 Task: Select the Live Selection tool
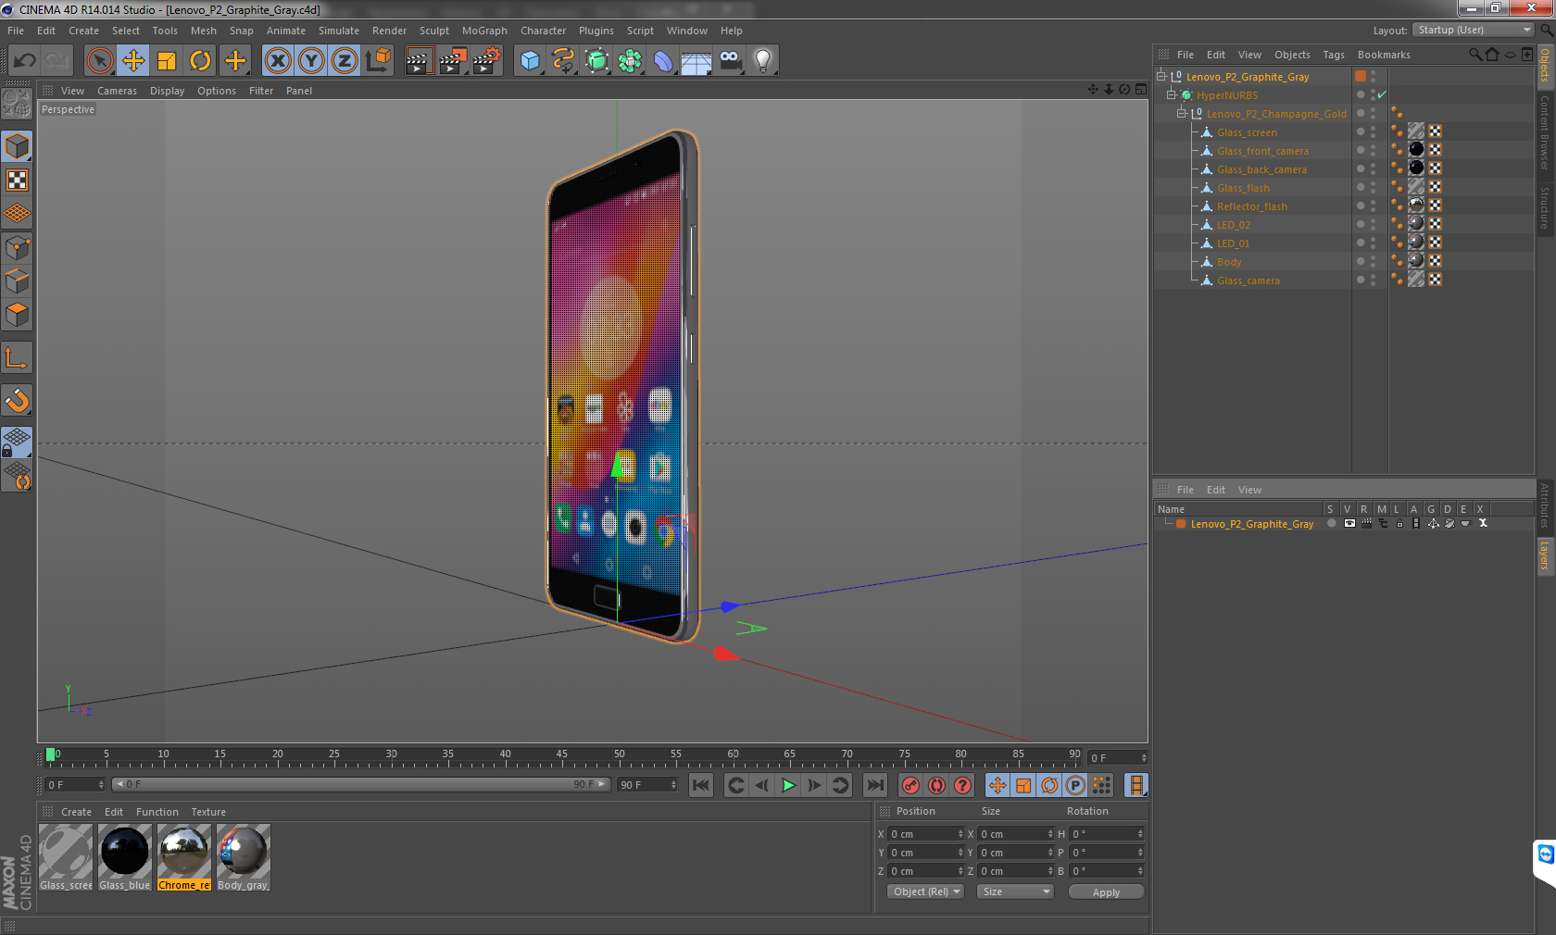click(x=99, y=61)
